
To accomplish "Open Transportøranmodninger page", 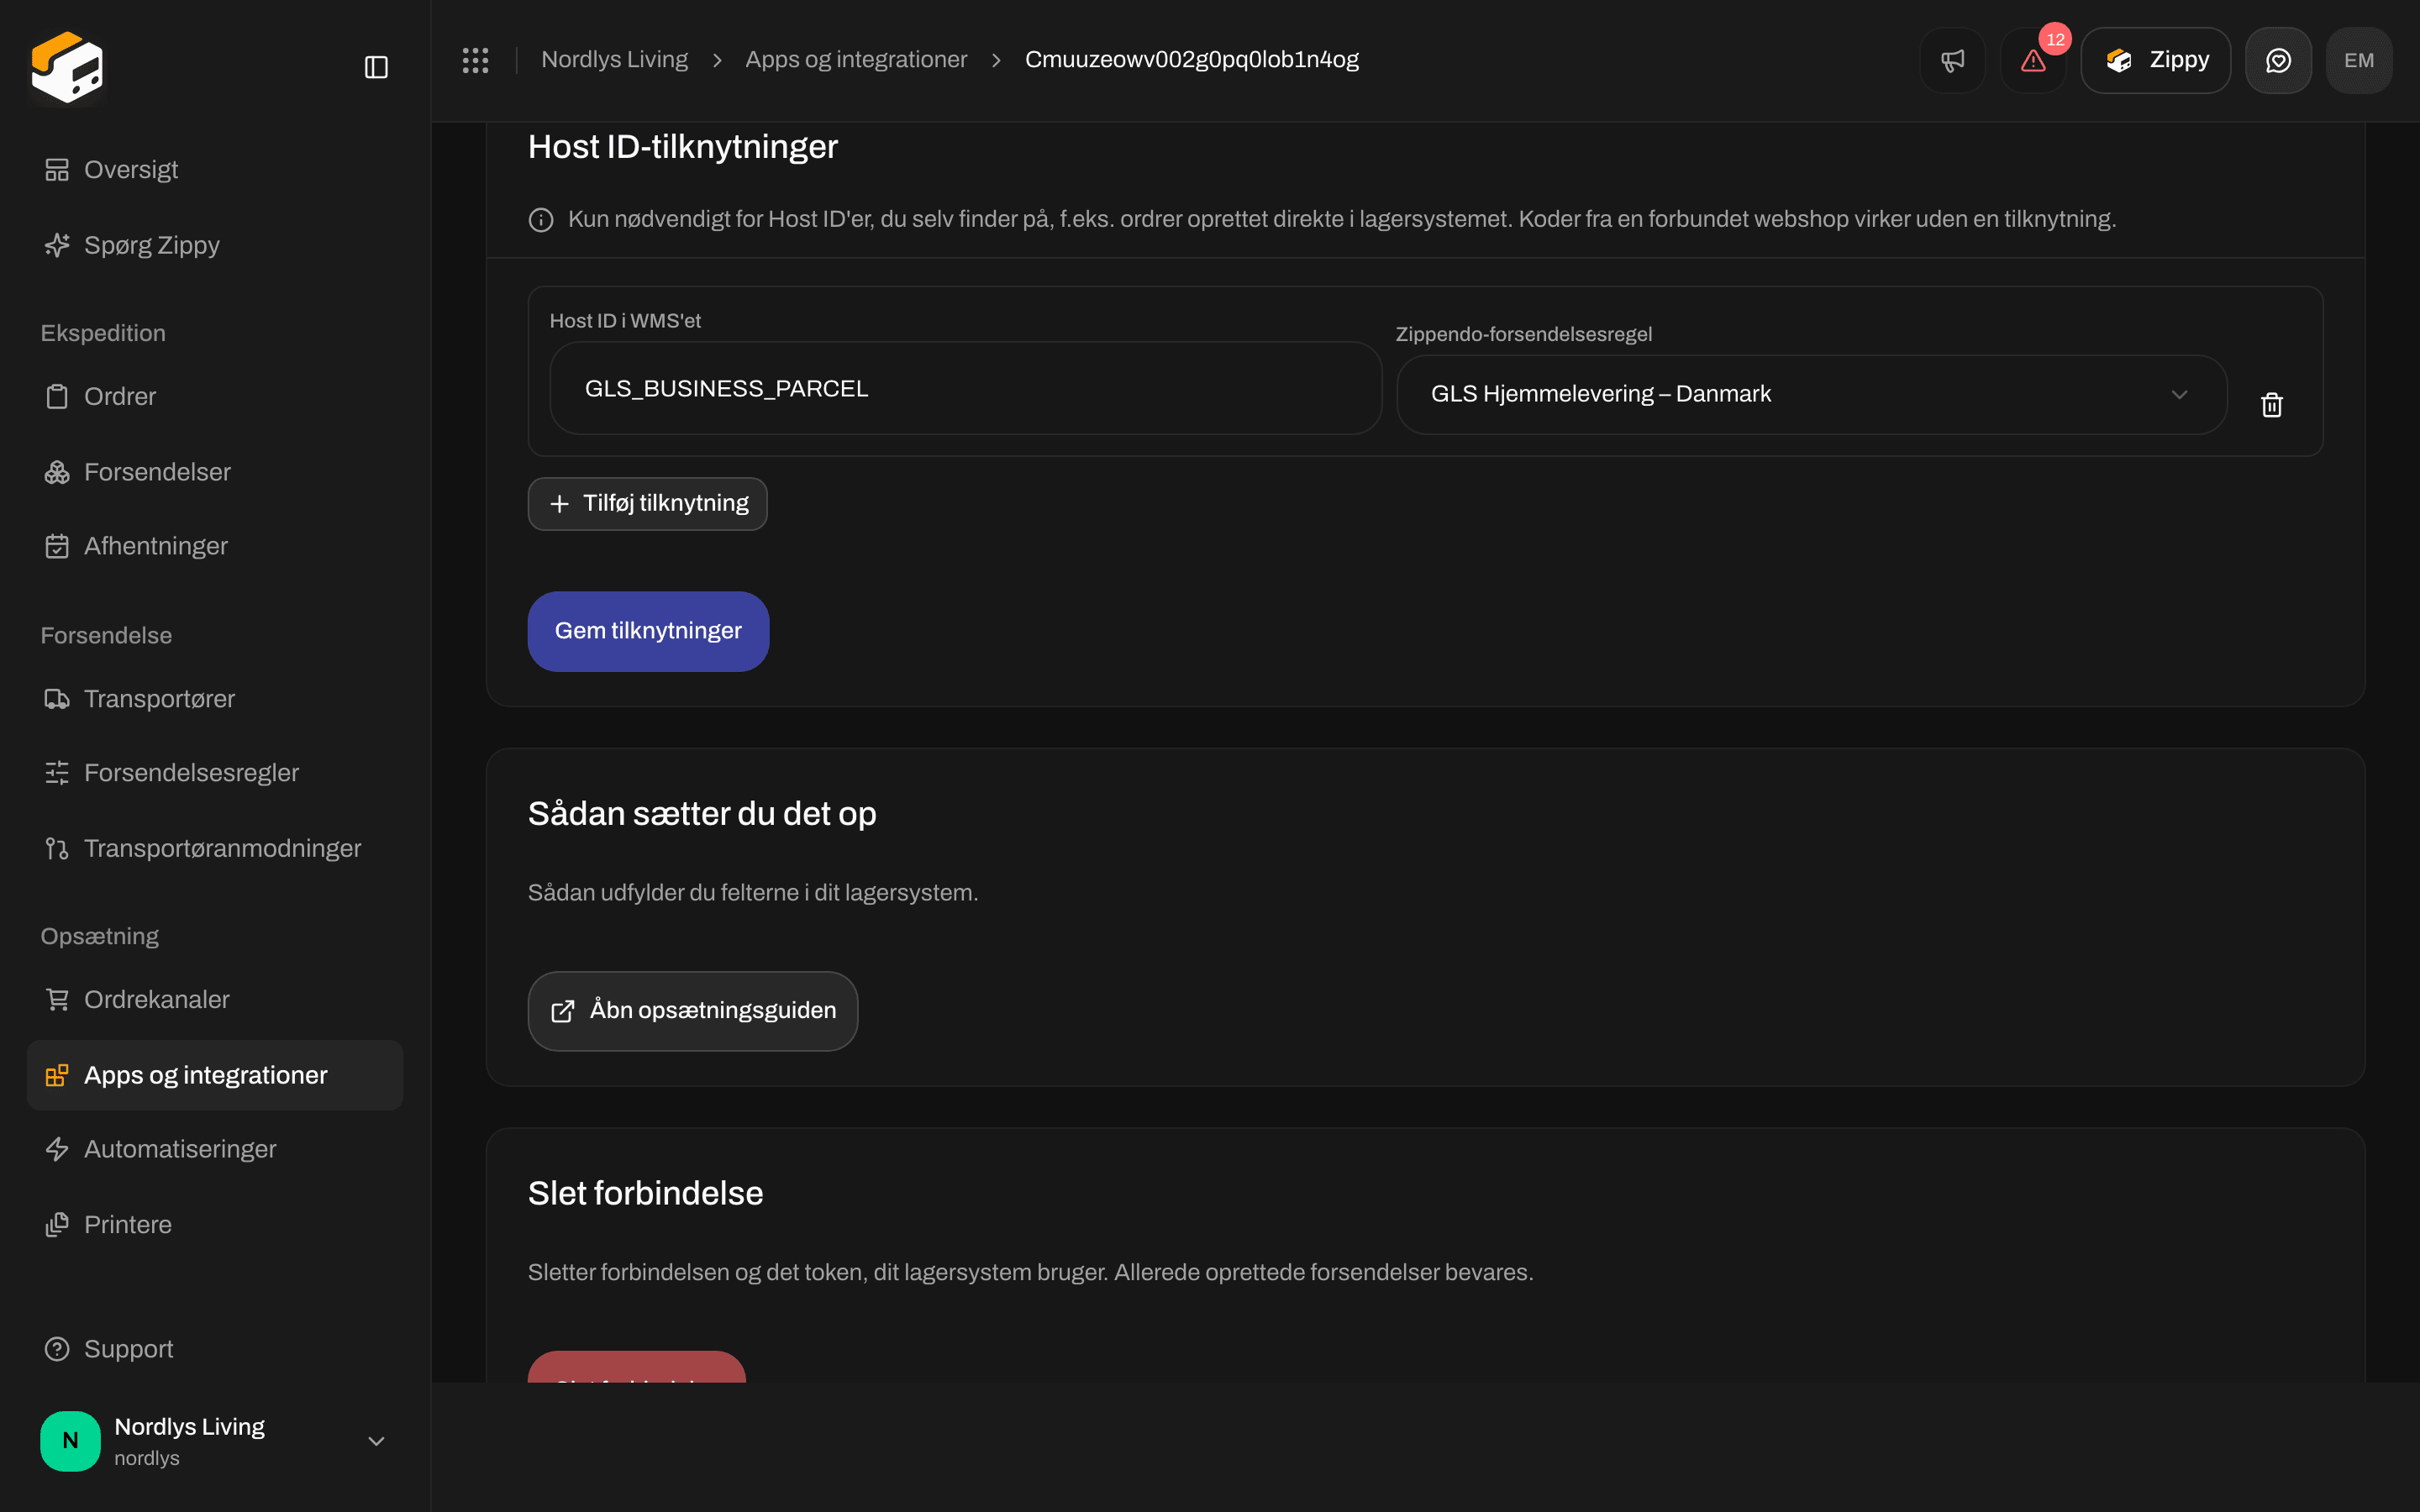I will pos(215,848).
